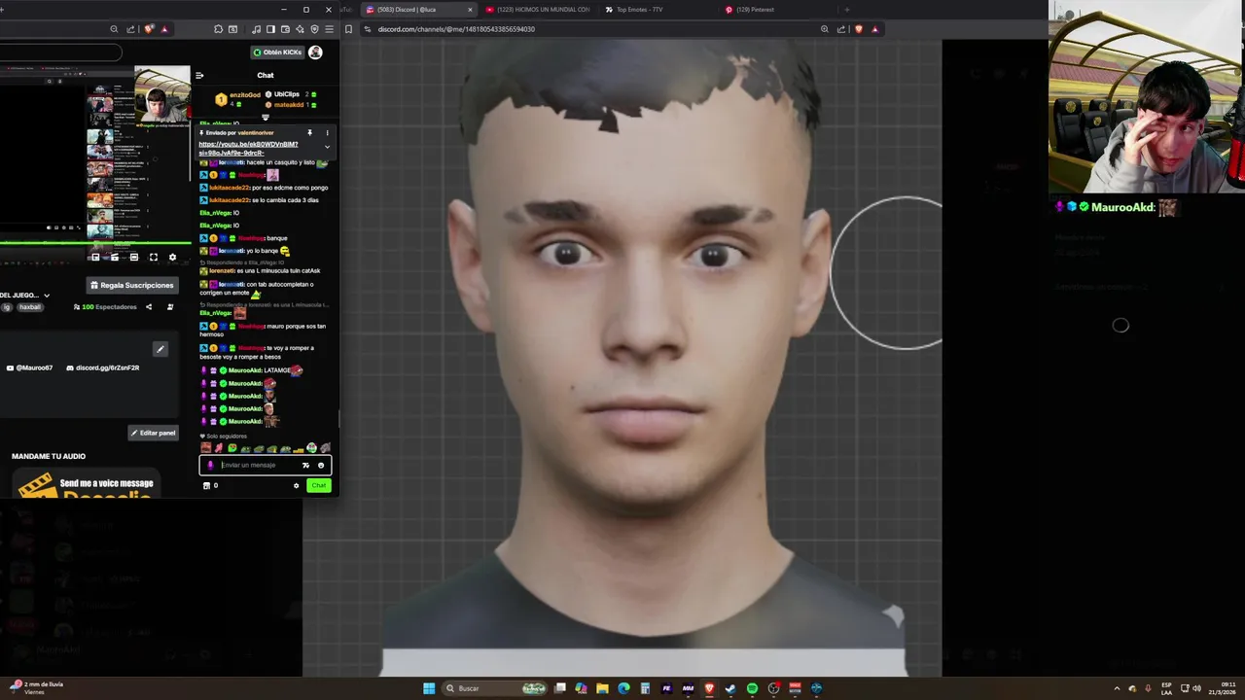Viewport: 1245px width, 700px height.
Task: Switch to the Pinterest tab
Action: pyautogui.click(x=778, y=10)
